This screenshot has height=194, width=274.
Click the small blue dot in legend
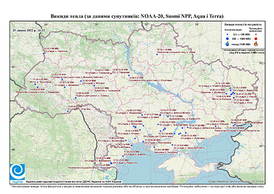coord(227,34)
